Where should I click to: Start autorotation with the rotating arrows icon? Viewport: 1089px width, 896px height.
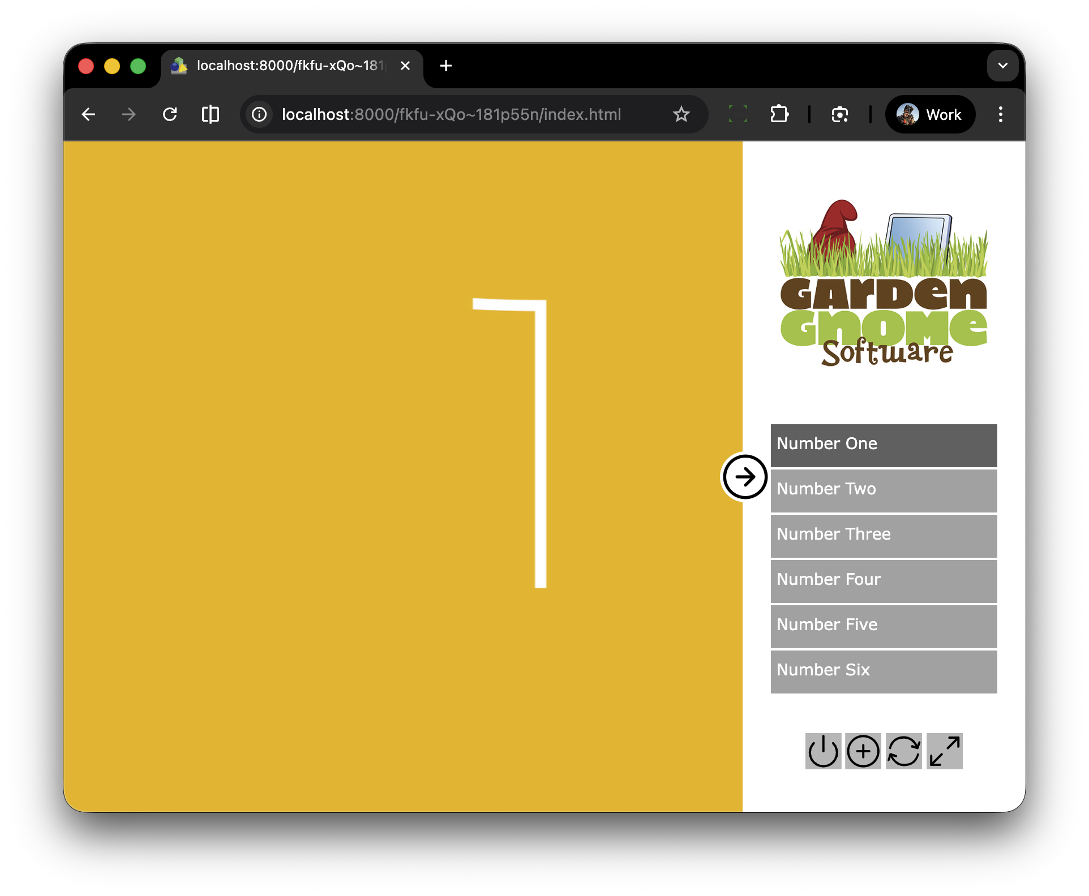(903, 751)
